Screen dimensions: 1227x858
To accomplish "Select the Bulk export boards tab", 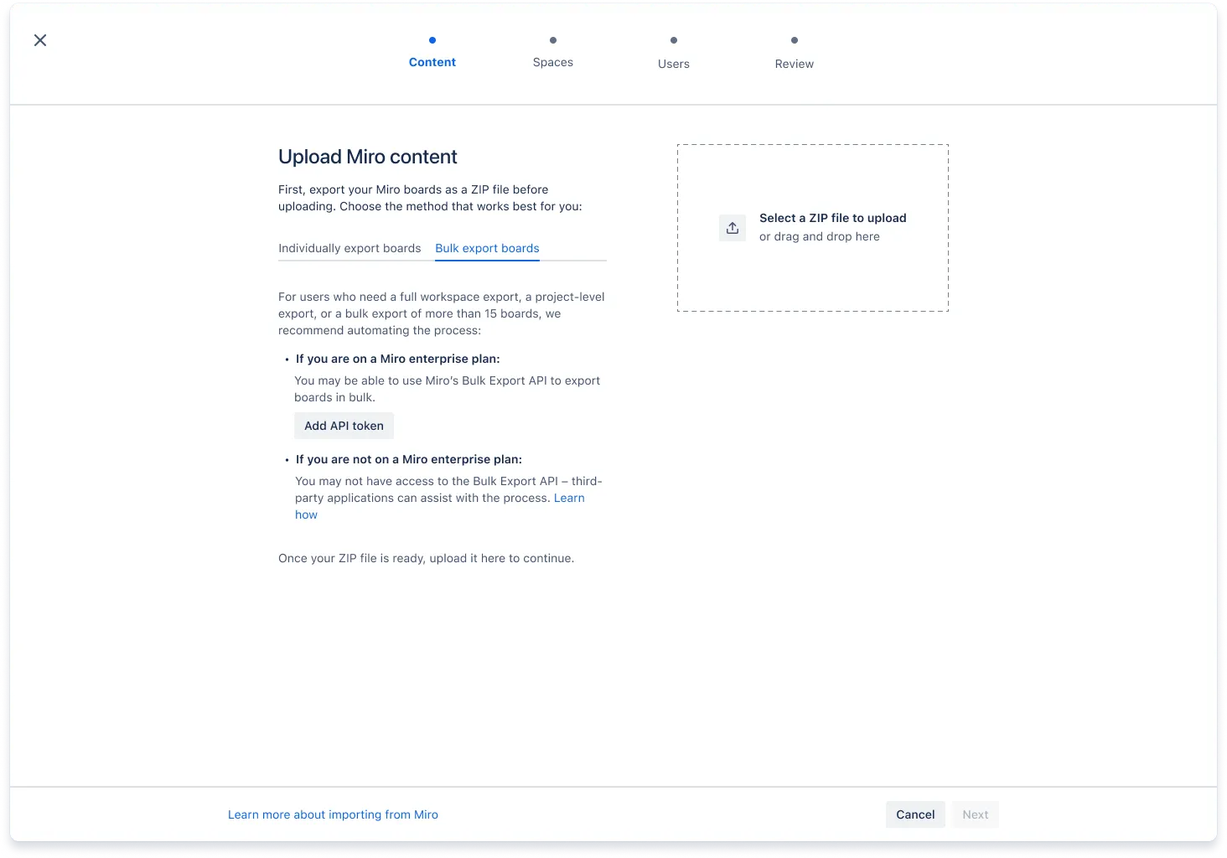I will coord(487,248).
